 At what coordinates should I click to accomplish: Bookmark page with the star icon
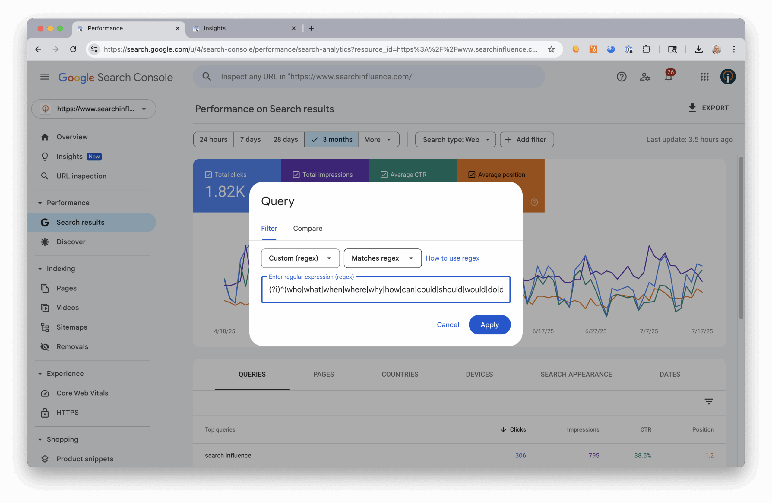pos(551,49)
